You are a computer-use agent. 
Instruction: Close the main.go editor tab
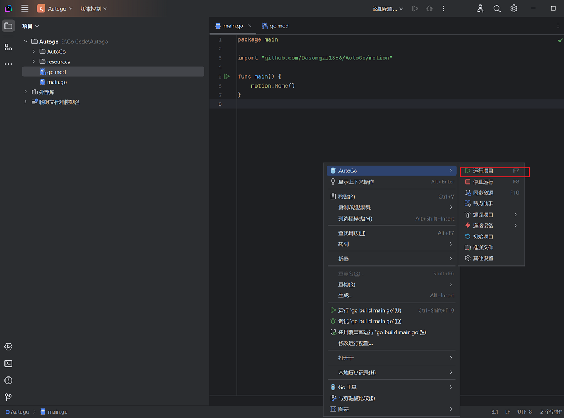[x=250, y=26]
